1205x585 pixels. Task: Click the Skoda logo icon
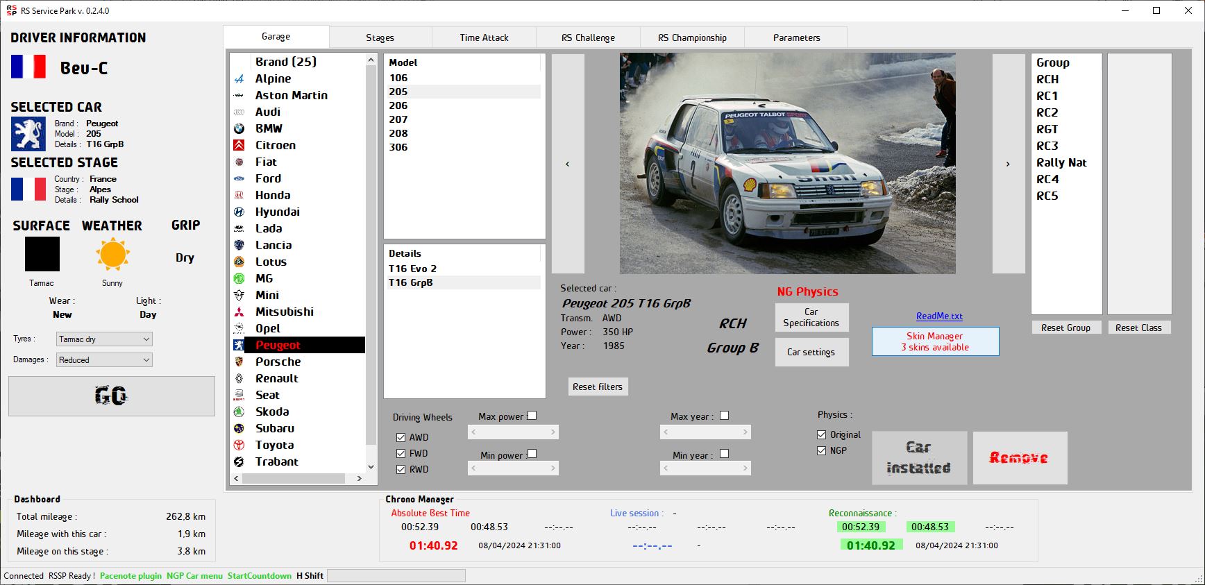tap(239, 412)
